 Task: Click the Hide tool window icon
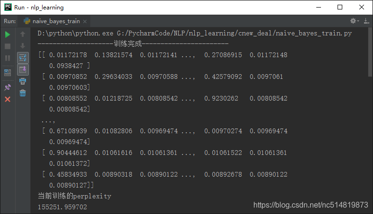click(366, 21)
